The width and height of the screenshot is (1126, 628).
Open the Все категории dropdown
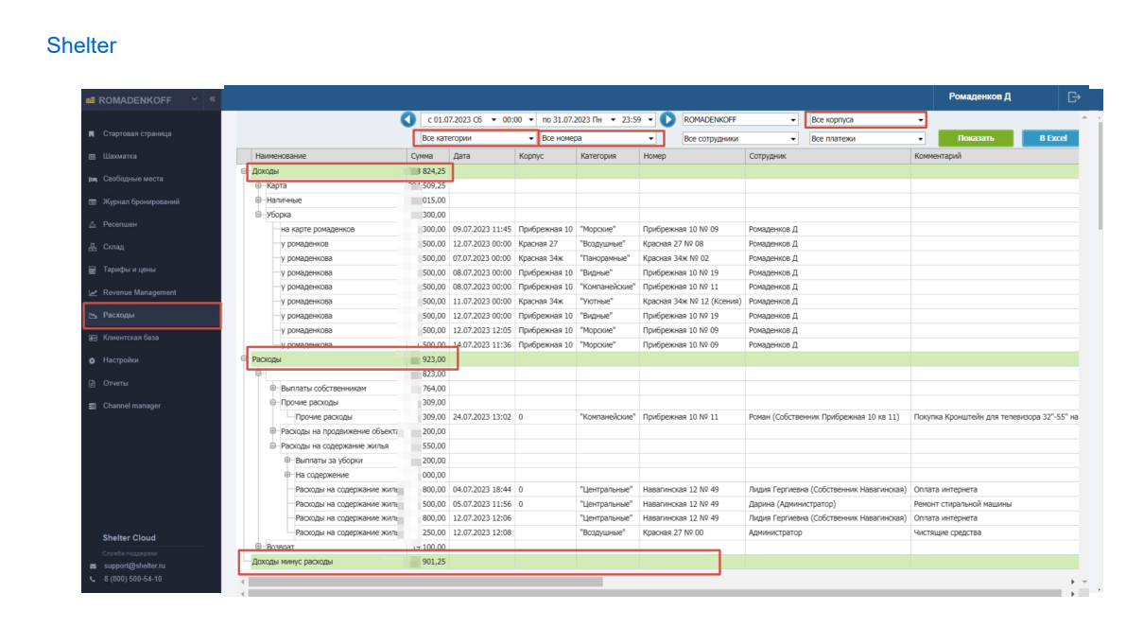click(x=476, y=138)
